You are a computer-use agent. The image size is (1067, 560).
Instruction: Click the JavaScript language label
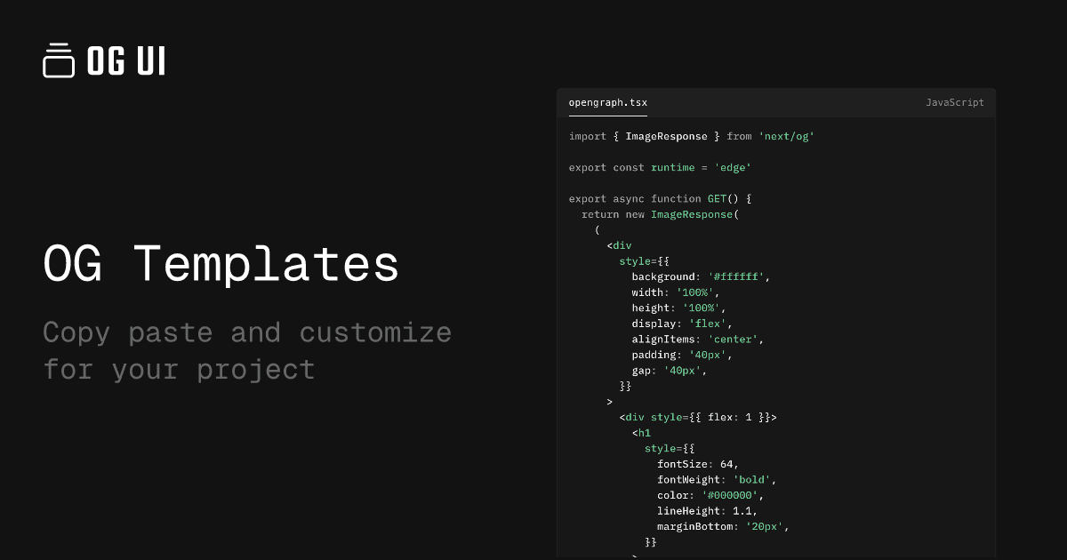pyautogui.click(x=954, y=102)
